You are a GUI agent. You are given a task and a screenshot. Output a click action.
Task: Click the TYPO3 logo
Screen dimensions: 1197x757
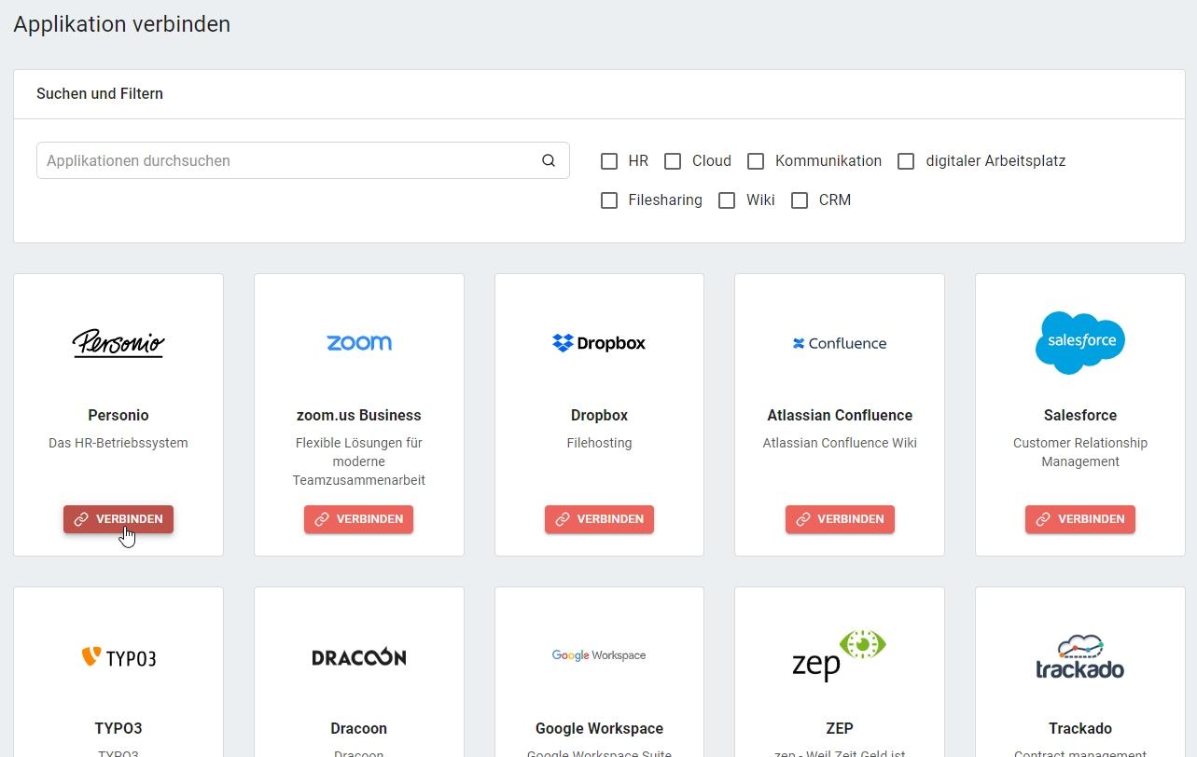pos(118,657)
